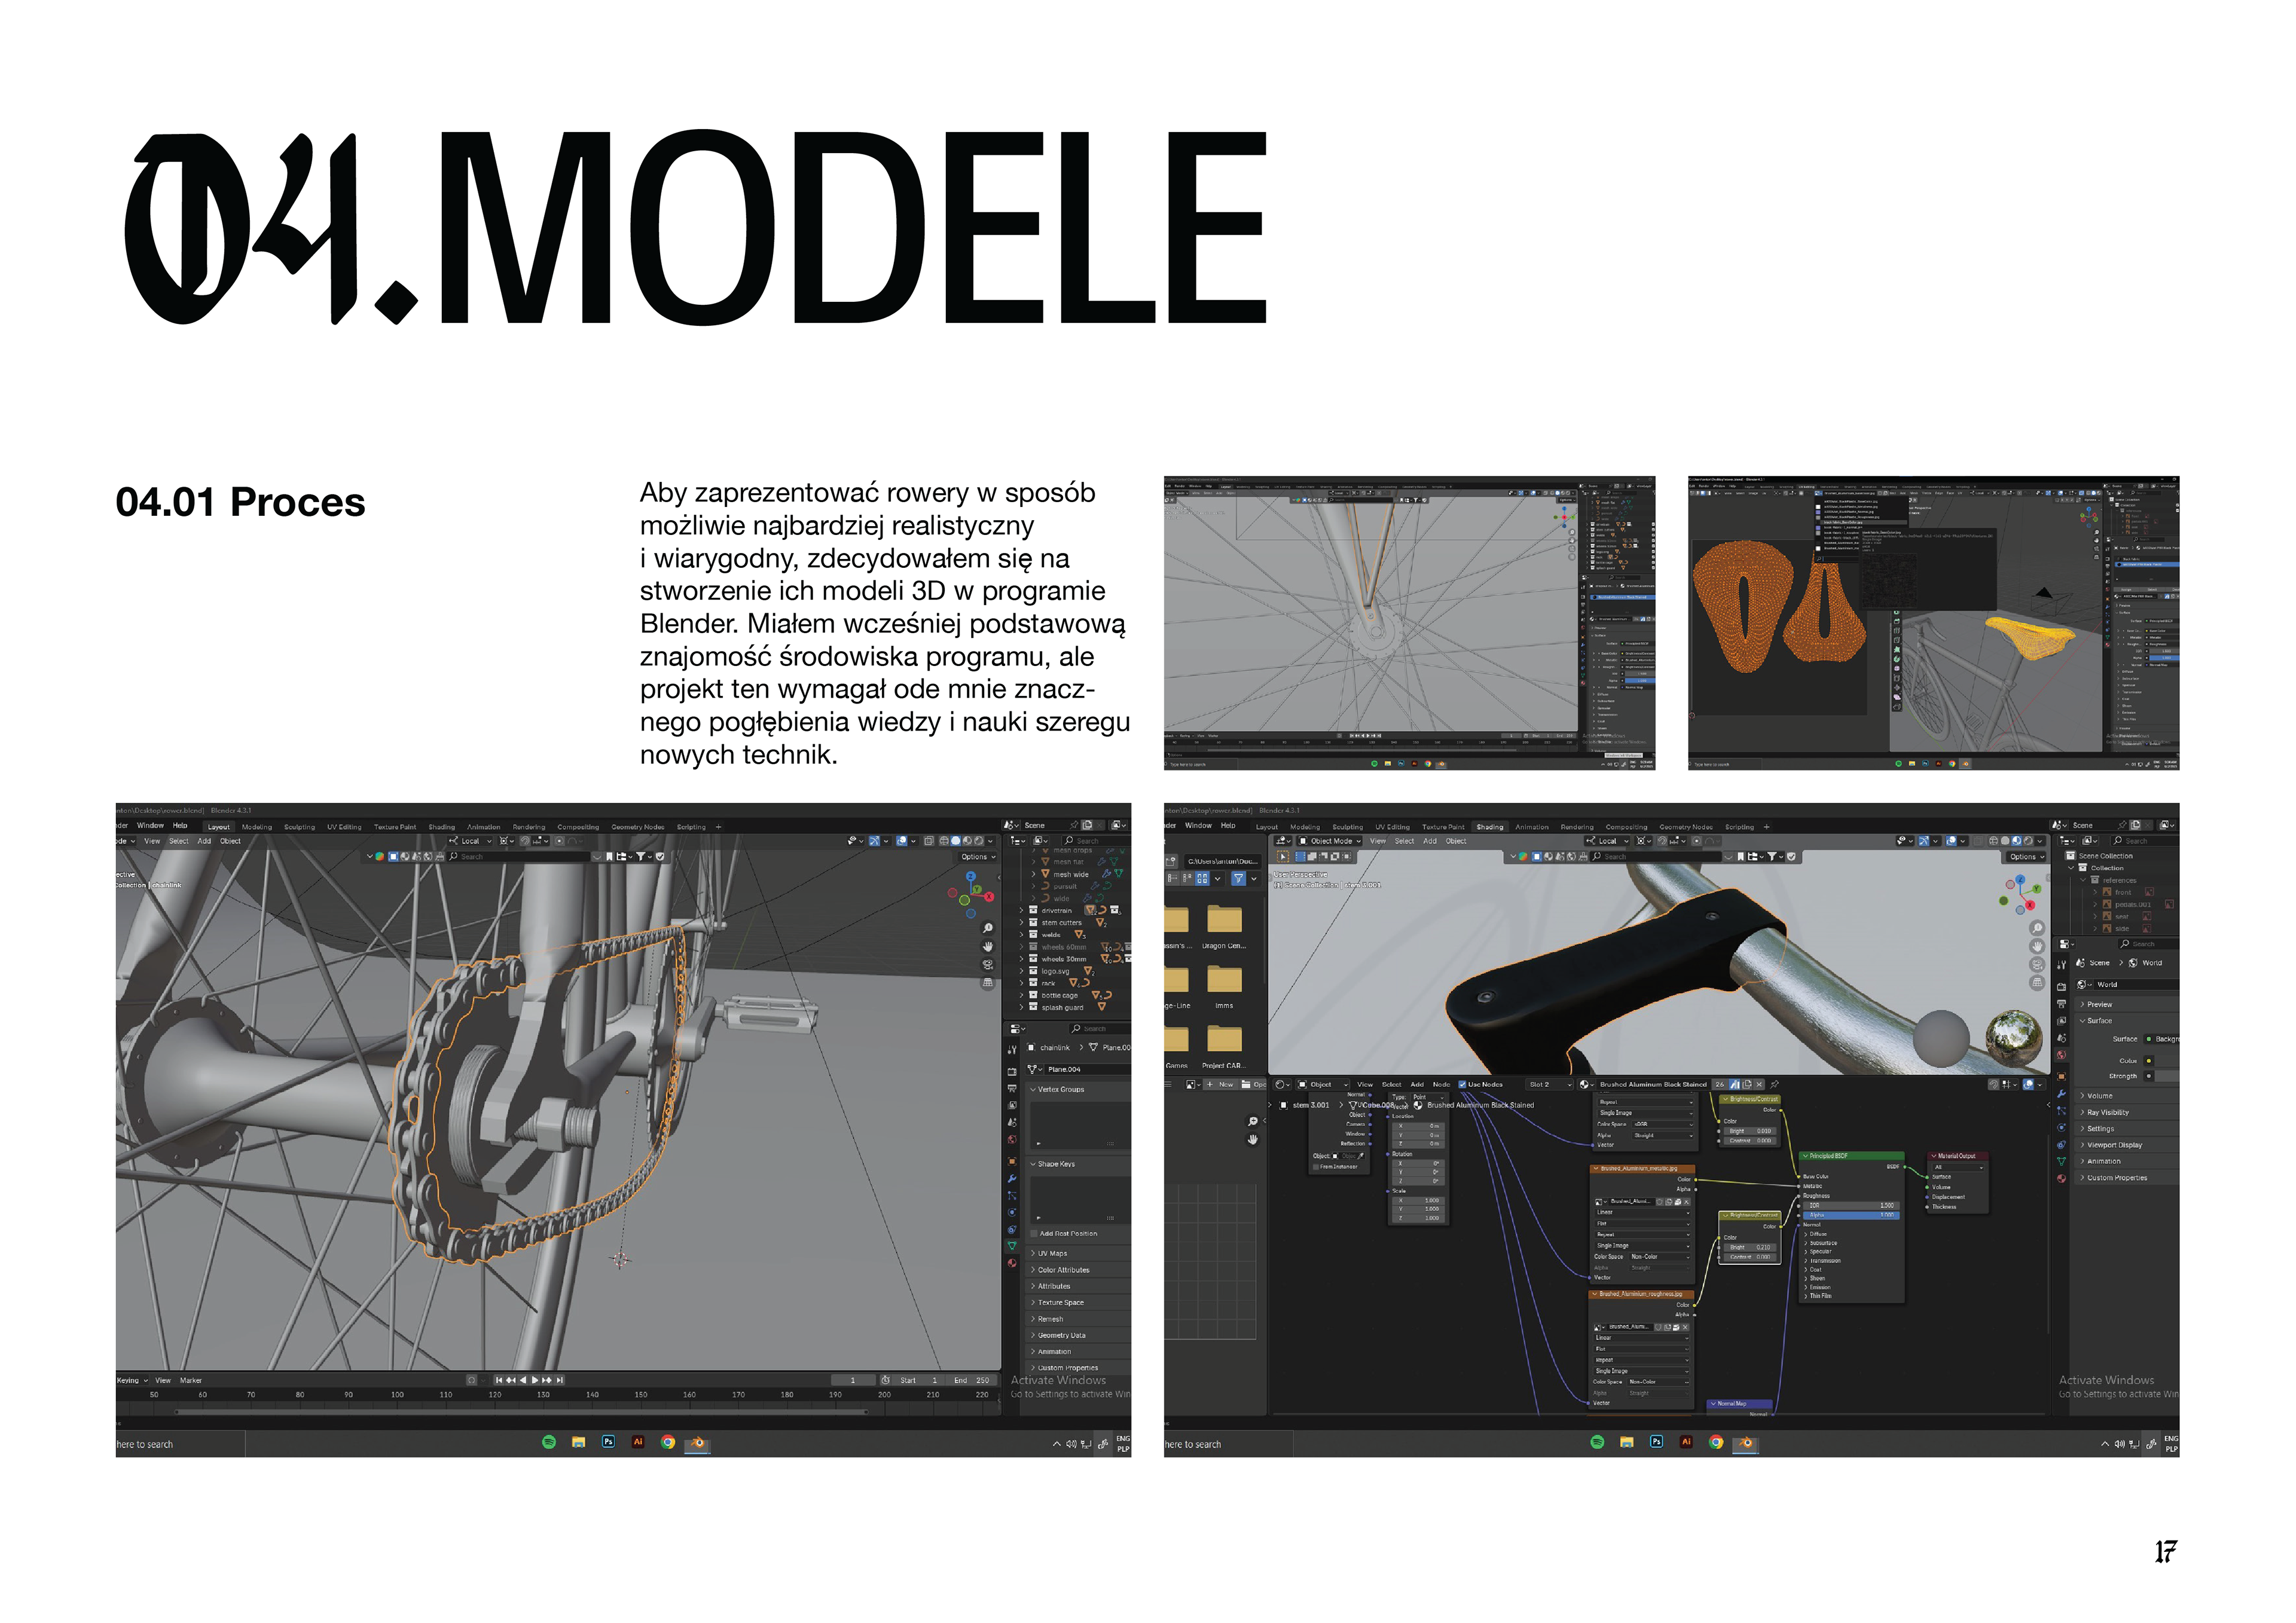Image resolution: width=2296 pixels, height=1623 pixels.
Task: Uncheck the Use Nodes checkbox
Action: point(1462,1084)
